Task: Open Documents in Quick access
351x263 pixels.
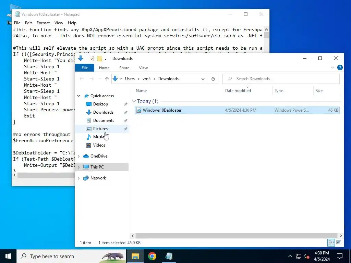Action: coord(104,121)
